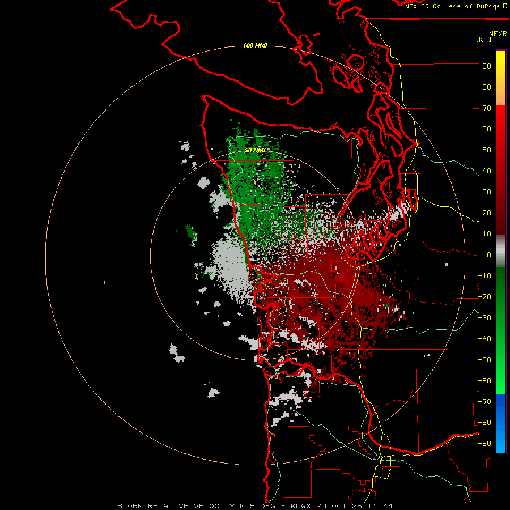510x510 pixels.
Task: Click the -30 value on the velocity scale
Action: pyautogui.click(x=484, y=318)
